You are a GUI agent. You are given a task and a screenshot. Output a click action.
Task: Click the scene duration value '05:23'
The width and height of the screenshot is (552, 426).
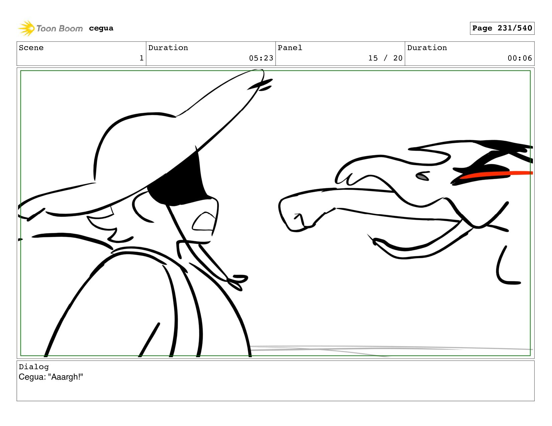click(261, 58)
